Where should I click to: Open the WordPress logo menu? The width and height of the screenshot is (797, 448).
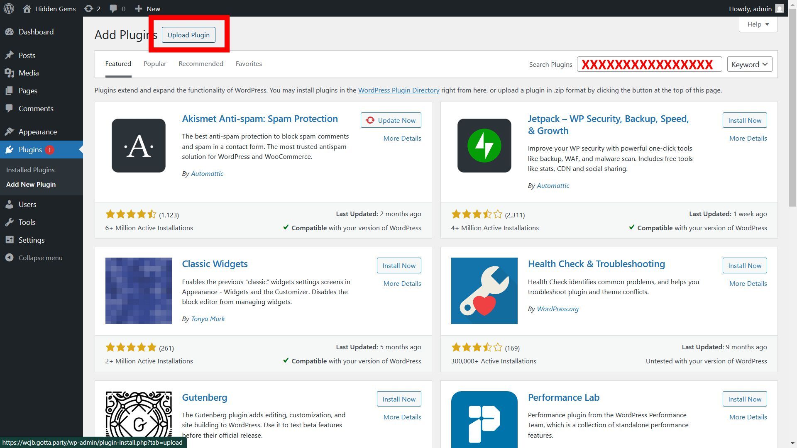[9, 8]
